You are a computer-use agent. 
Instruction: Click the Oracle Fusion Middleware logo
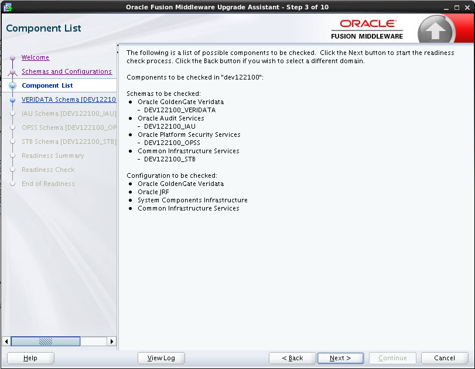(367, 29)
